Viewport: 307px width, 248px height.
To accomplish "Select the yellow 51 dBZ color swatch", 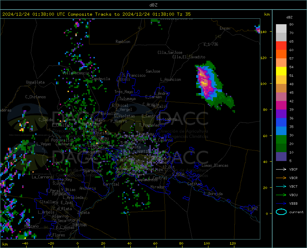I will click(281, 71).
